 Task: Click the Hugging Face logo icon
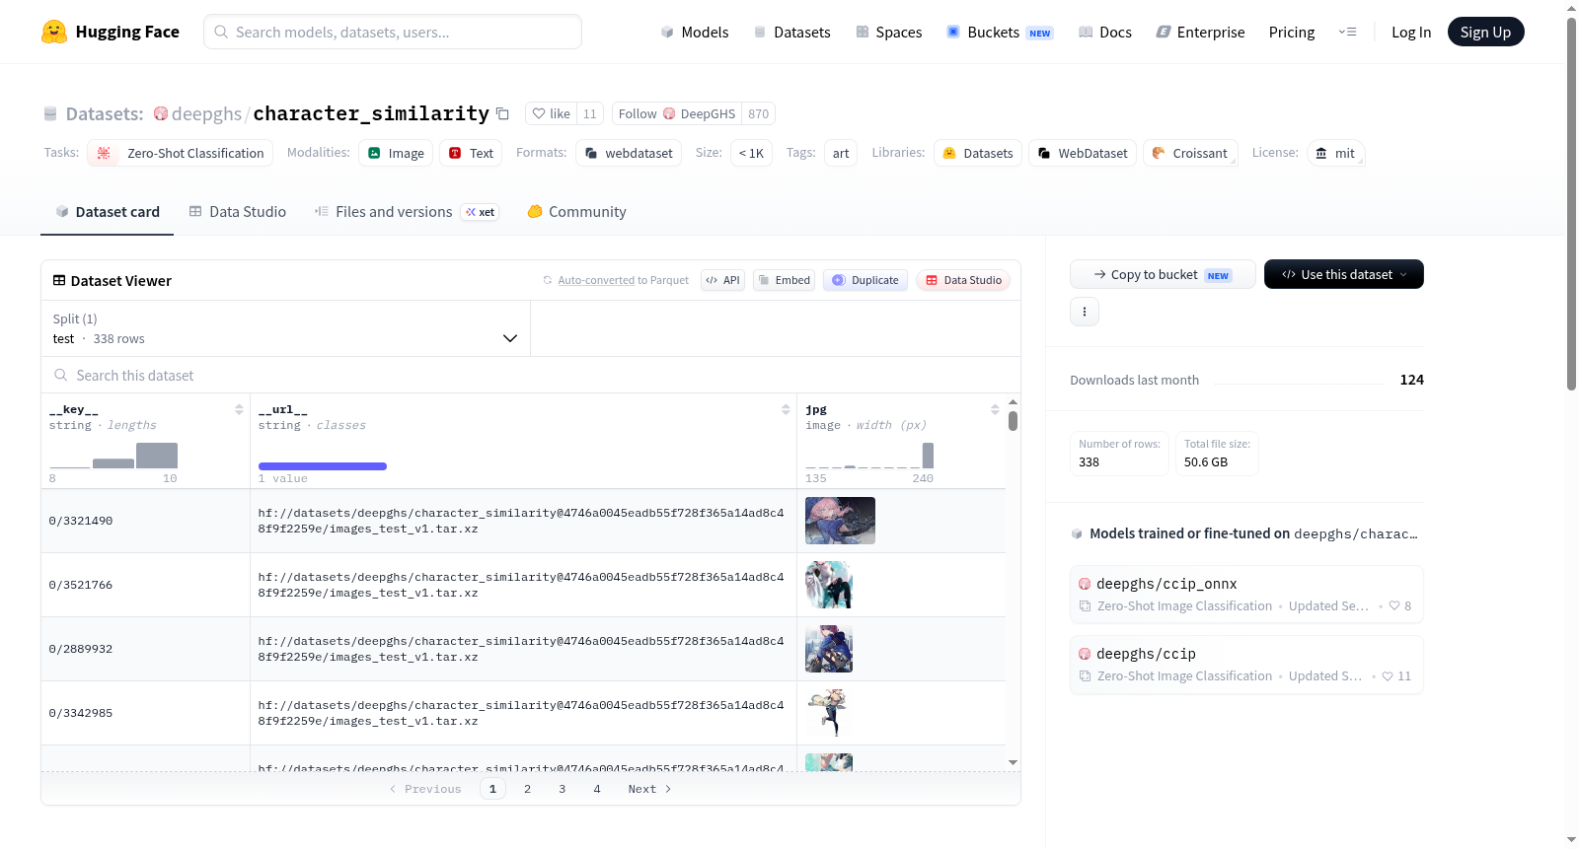tap(54, 32)
